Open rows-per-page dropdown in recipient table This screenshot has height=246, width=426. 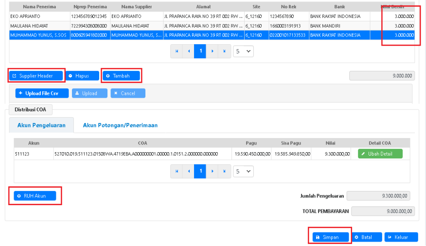click(x=243, y=51)
